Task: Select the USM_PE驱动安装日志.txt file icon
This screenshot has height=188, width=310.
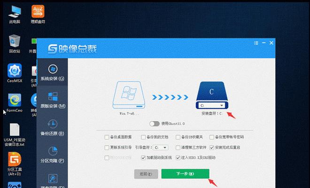Action: pyautogui.click(x=15, y=134)
